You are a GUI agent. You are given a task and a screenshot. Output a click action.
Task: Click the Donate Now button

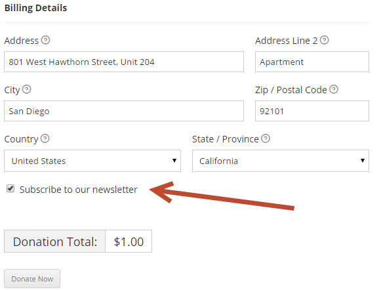coord(32,279)
